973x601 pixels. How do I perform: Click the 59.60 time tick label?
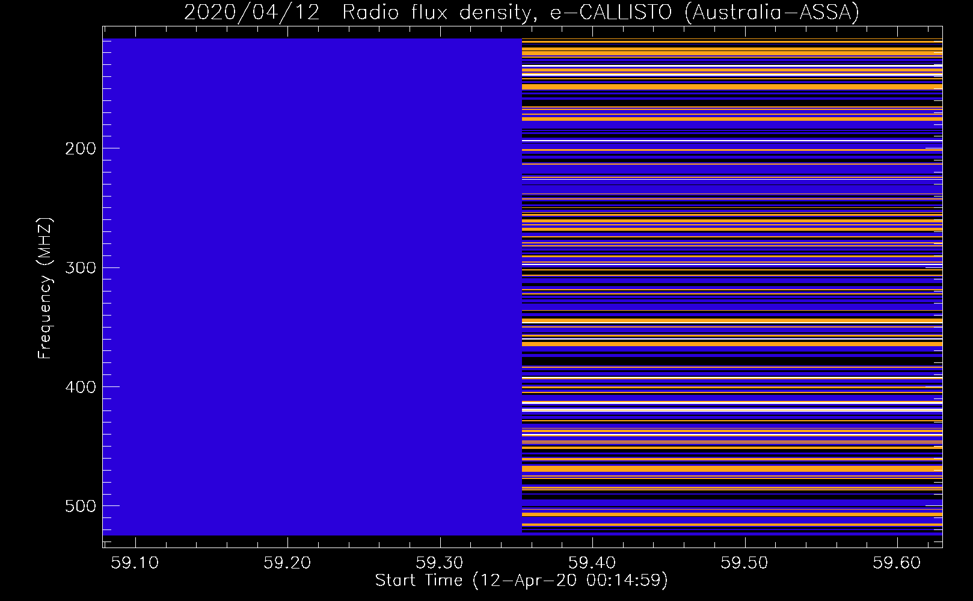click(x=897, y=563)
